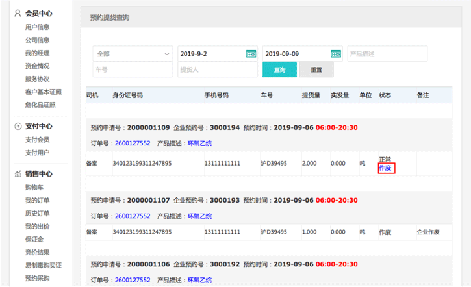Open 预约采购 in sidebar
This screenshot has width=471, height=287.
[37, 279]
